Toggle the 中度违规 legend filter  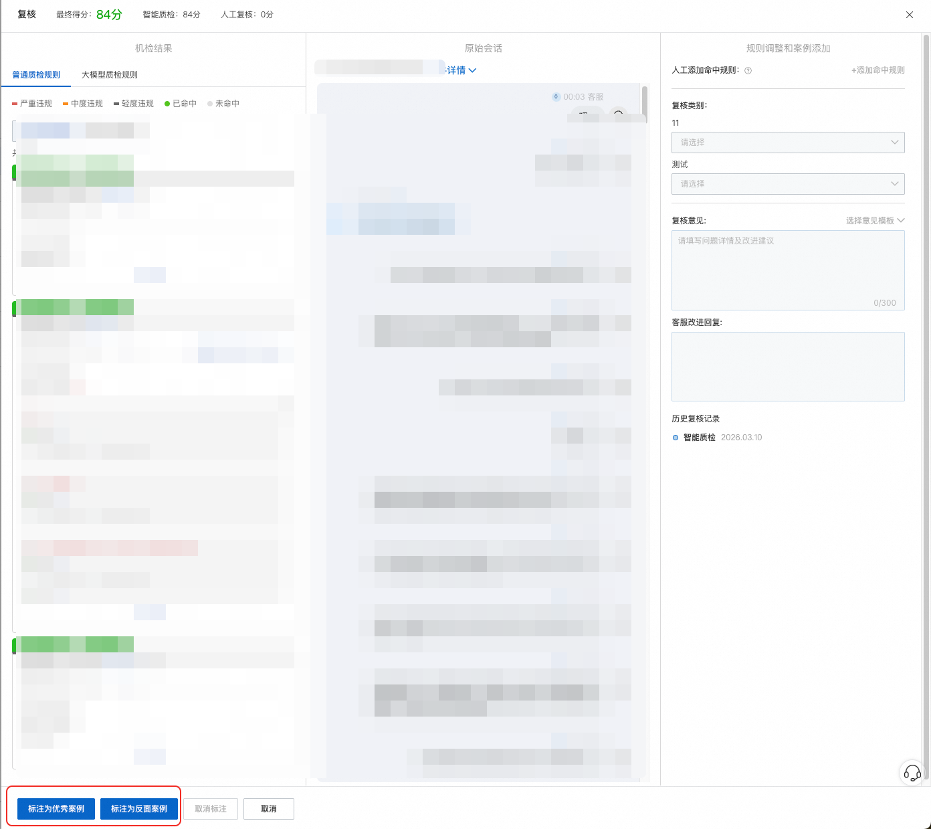pyautogui.click(x=83, y=104)
